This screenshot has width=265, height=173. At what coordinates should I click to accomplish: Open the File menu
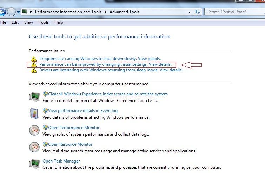[3, 22]
